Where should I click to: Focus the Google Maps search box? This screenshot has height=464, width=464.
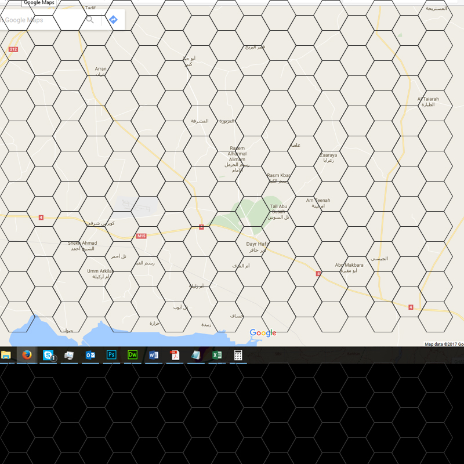click(41, 20)
